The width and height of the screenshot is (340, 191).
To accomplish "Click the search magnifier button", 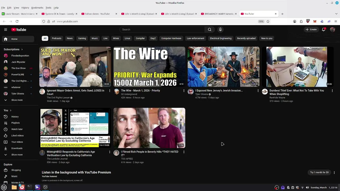I will tap(210, 29).
